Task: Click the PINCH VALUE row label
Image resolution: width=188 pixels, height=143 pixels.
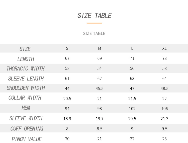Action: 27,139
